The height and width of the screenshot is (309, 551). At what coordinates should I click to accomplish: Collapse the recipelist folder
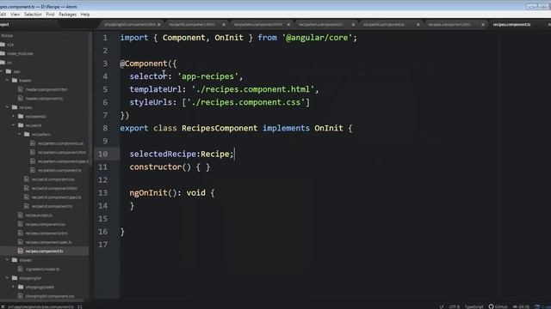click(14, 125)
